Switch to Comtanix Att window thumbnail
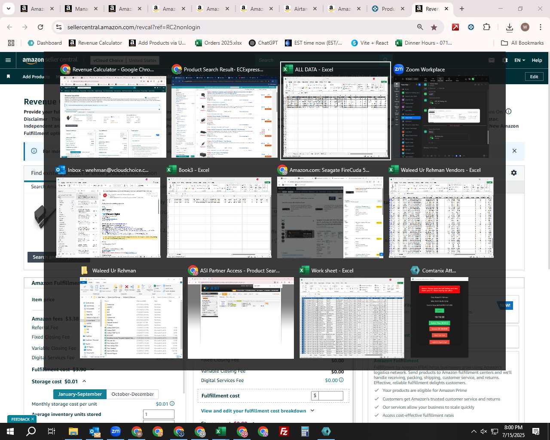This screenshot has height=440, width=550. coord(439,318)
